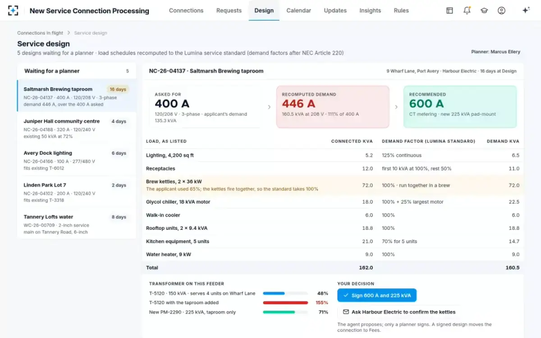The width and height of the screenshot is (541, 338).
Task: Click the applicant used 65% note
Action: coord(232,189)
